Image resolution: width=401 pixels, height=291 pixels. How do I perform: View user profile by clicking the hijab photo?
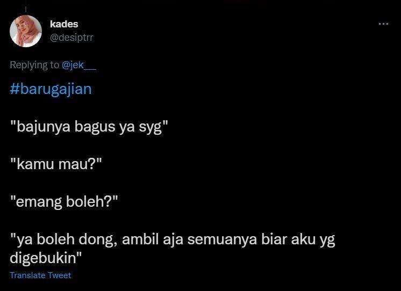[26, 31]
